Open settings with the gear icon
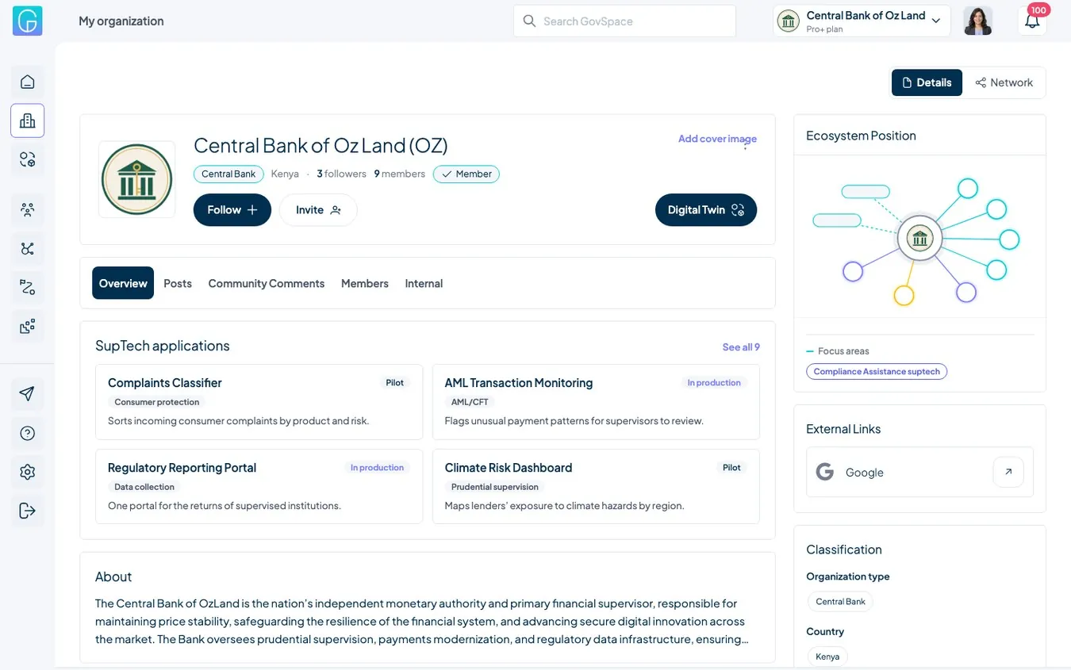 click(28, 472)
